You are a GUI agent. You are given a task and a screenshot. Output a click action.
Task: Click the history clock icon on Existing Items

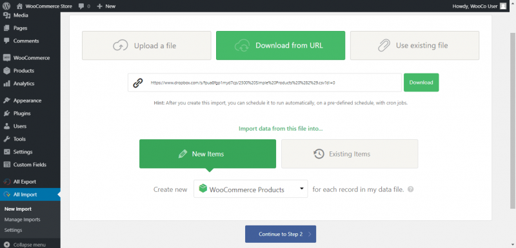(319, 154)
